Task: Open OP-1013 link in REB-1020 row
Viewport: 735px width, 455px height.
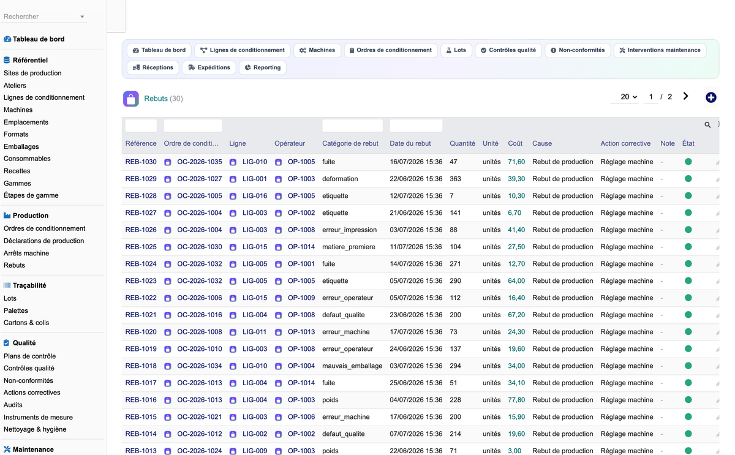Action: click(301, 332)
